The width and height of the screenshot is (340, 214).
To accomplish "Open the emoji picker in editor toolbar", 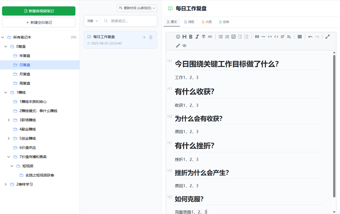I will coord(178,37).
